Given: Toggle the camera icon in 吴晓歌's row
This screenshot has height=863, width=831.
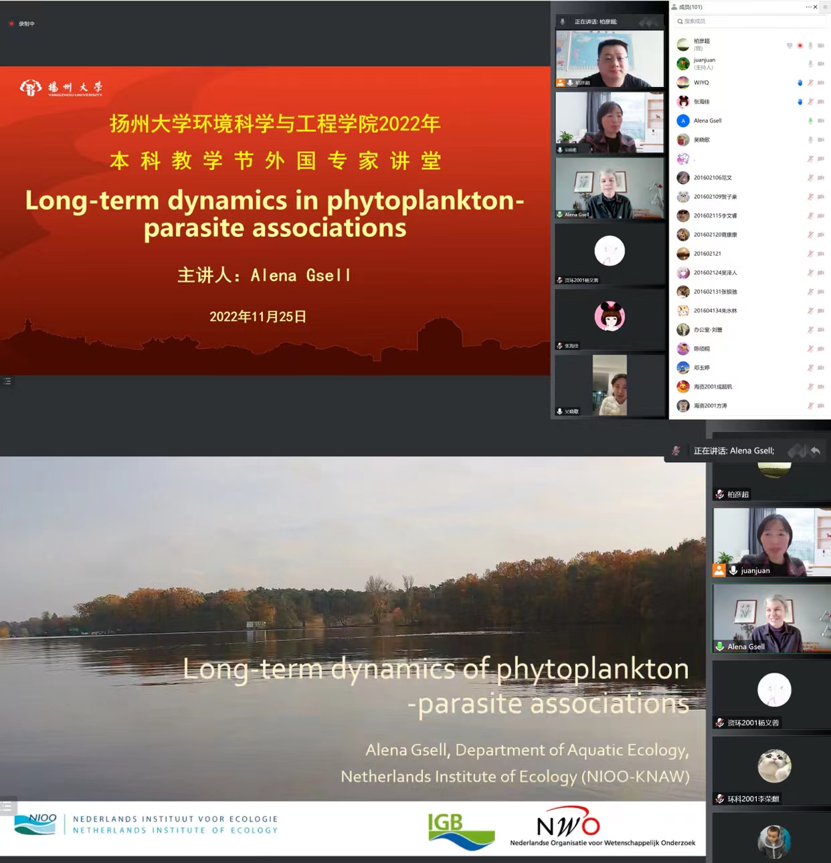Looking at the screenshot, I should pos(821,140).
